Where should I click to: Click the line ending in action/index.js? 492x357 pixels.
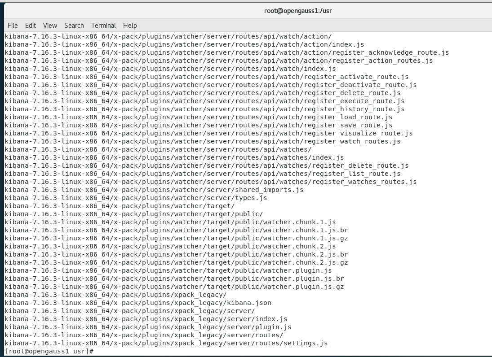click(x=185, y=44)
